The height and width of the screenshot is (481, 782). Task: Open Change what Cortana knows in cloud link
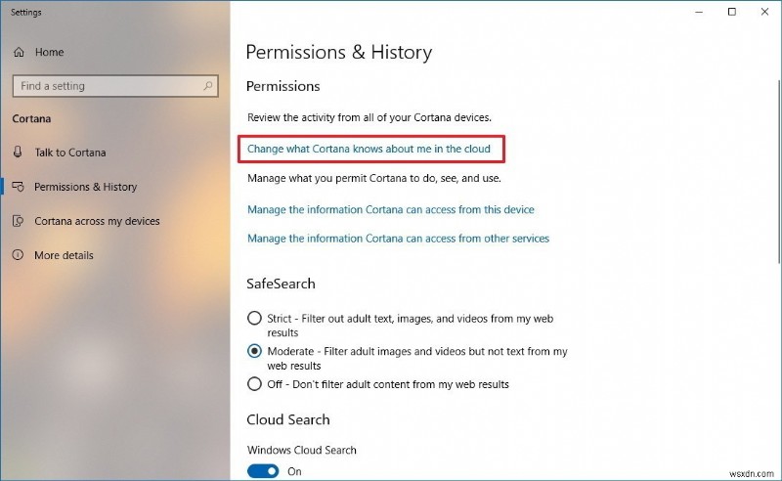point(369,150)
